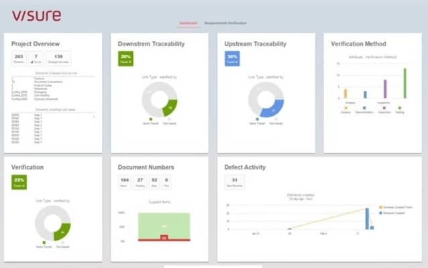Open the Dashboard tab
Image resolution: width=428 pixels, height=268 pixels.
(188, 23)
